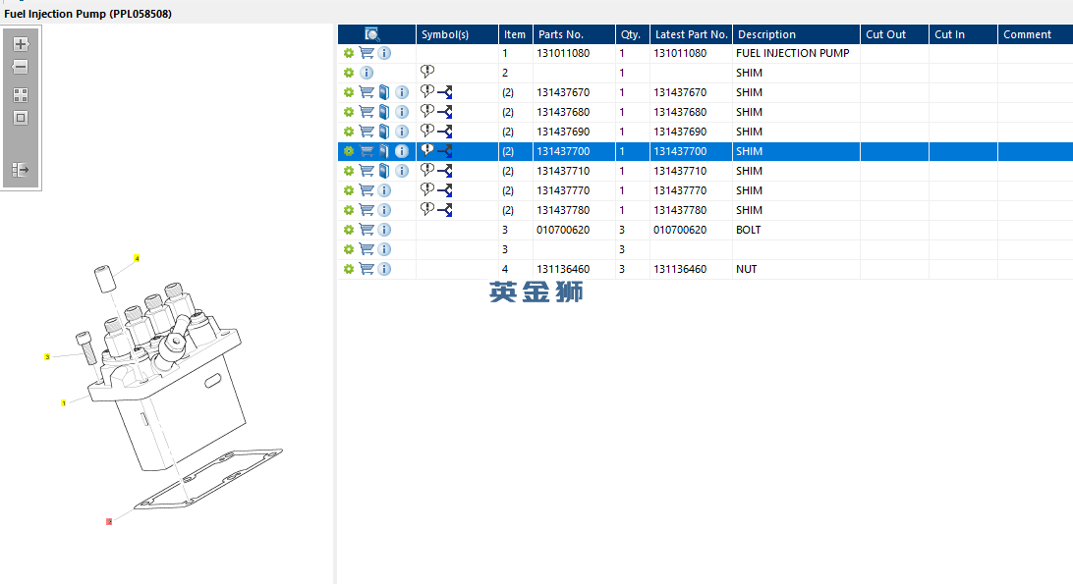
Task: Click the search magnifier icon in table header
Action: coord(372,34)
